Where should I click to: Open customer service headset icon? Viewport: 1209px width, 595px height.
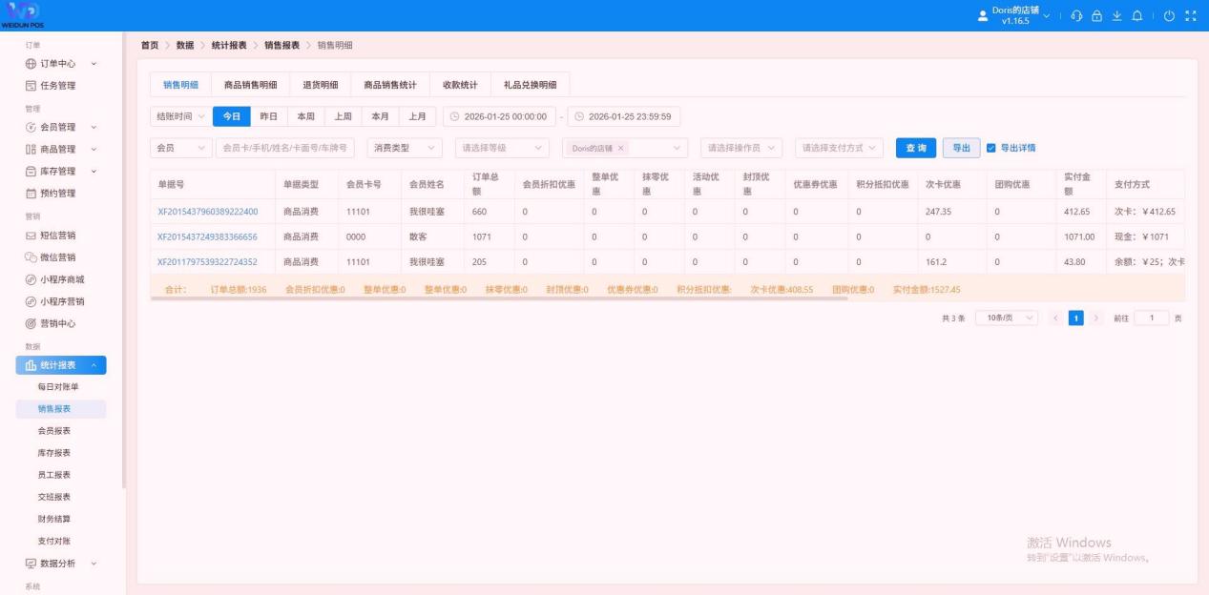(1077, 15)
